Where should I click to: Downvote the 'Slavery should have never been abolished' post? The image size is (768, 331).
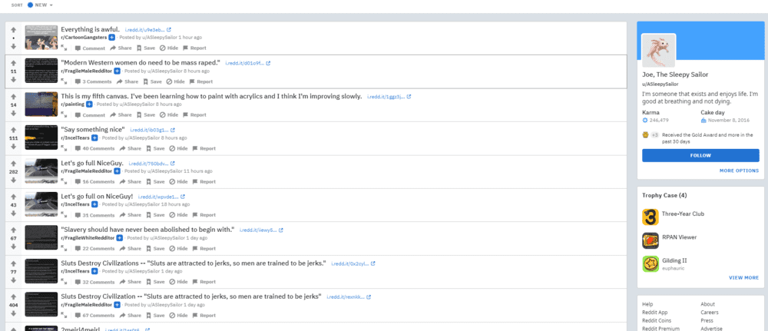coord(14,247)
